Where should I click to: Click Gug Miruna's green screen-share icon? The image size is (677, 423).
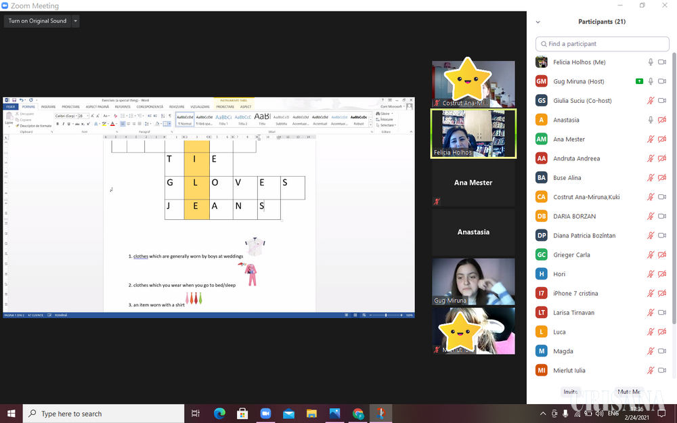coord(639,81)
